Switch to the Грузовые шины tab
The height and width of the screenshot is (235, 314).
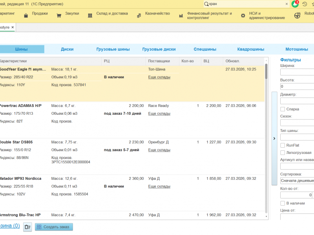113,49
